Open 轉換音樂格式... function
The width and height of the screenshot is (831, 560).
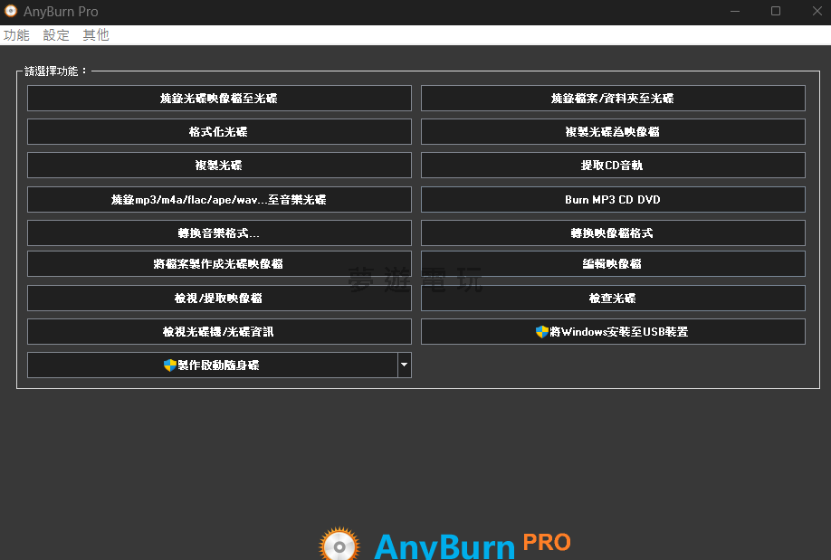pos(219,233)
